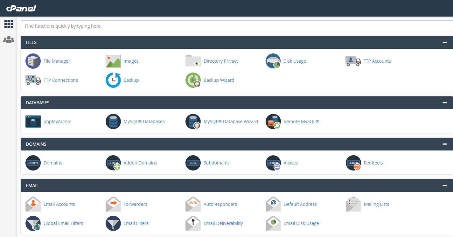This screenshot has width=453, height=237.
Task: Collapse the FILES section
Action: [445, 42]
